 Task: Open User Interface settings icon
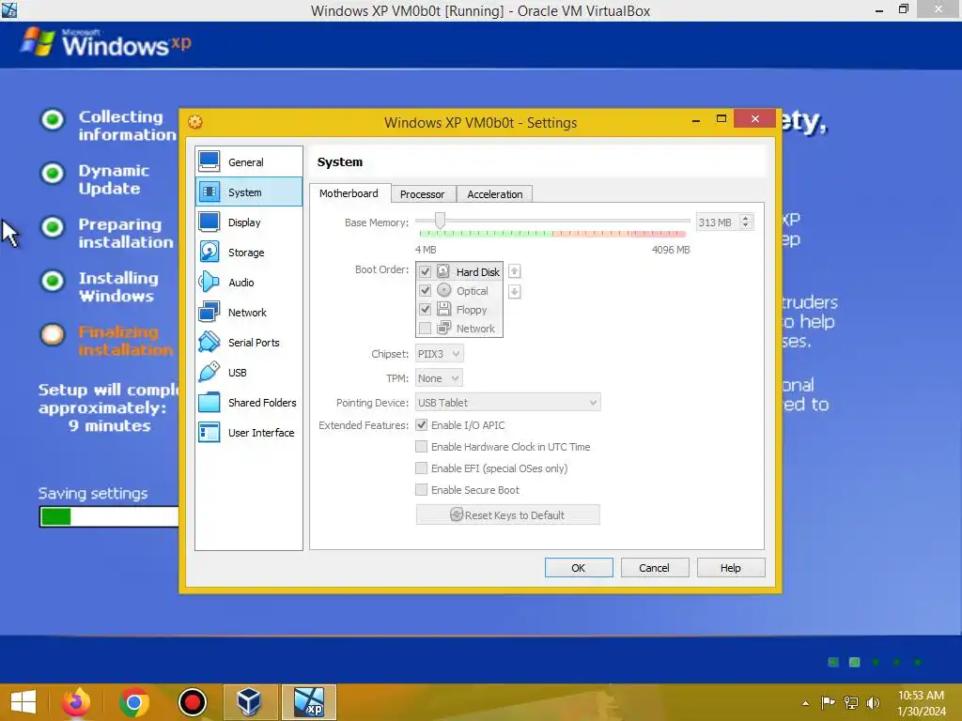click(x=209, y=432)
